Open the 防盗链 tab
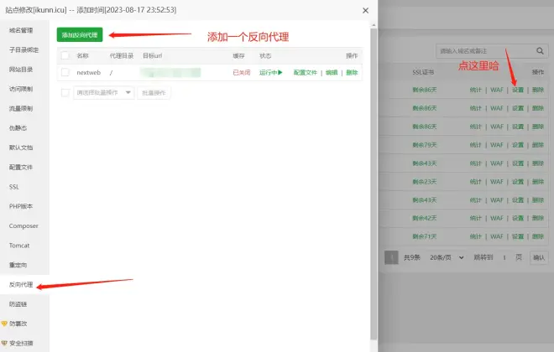 (18, 304)
